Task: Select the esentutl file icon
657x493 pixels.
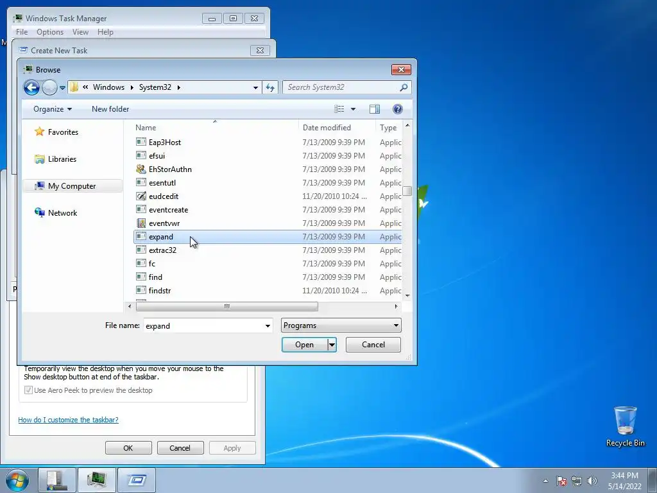Action: coord(141,182)
